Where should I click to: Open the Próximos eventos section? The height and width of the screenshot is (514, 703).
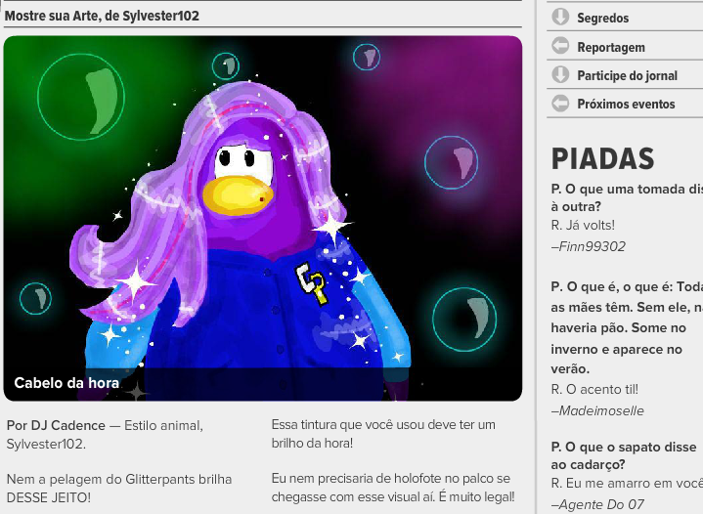tap(625, 104)
